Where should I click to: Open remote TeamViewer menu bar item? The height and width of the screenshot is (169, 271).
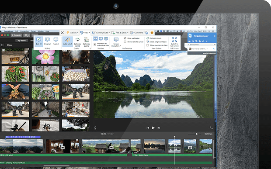coord(8,31)
